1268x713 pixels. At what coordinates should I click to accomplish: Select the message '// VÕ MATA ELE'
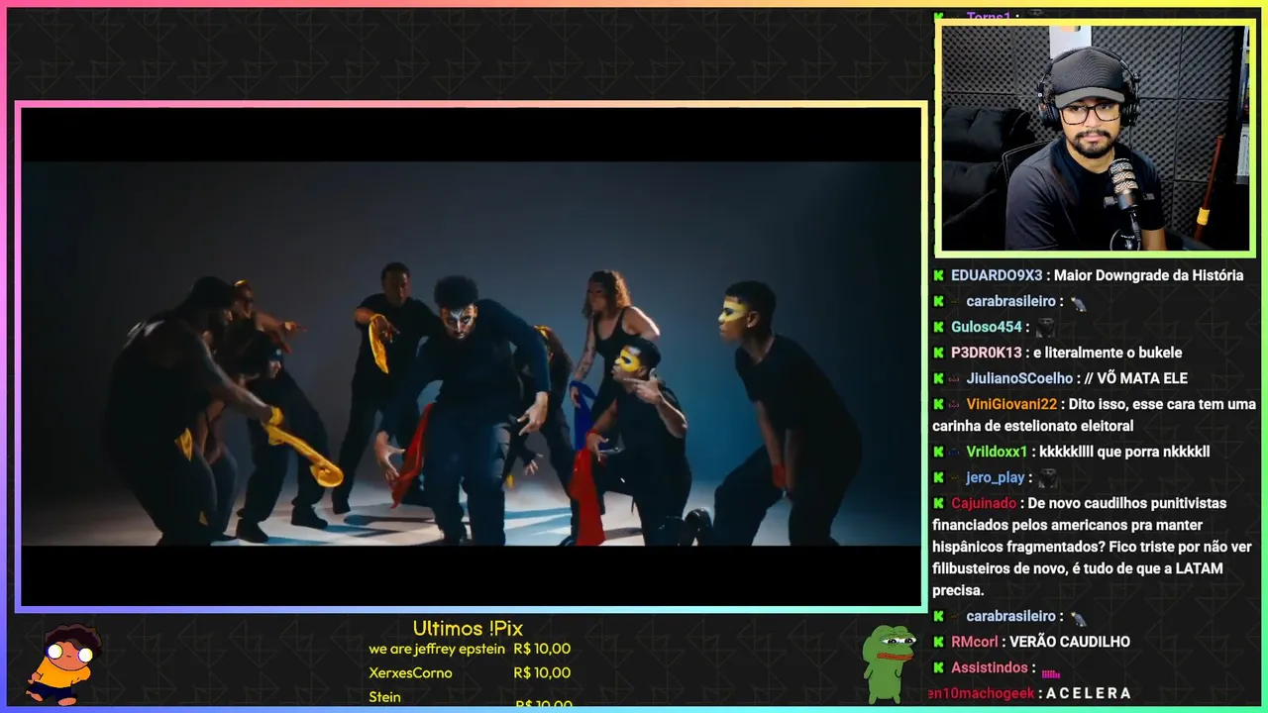click(x=1136, y=378)
